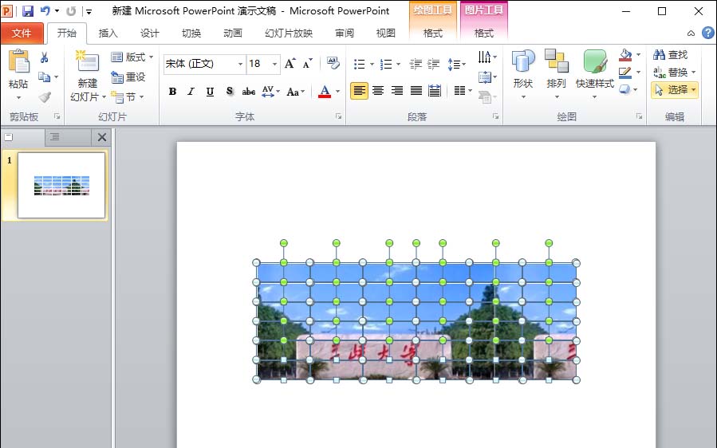Click the PowerPoint Help question mark icon

pyautogui.click(x=708, y=33)
